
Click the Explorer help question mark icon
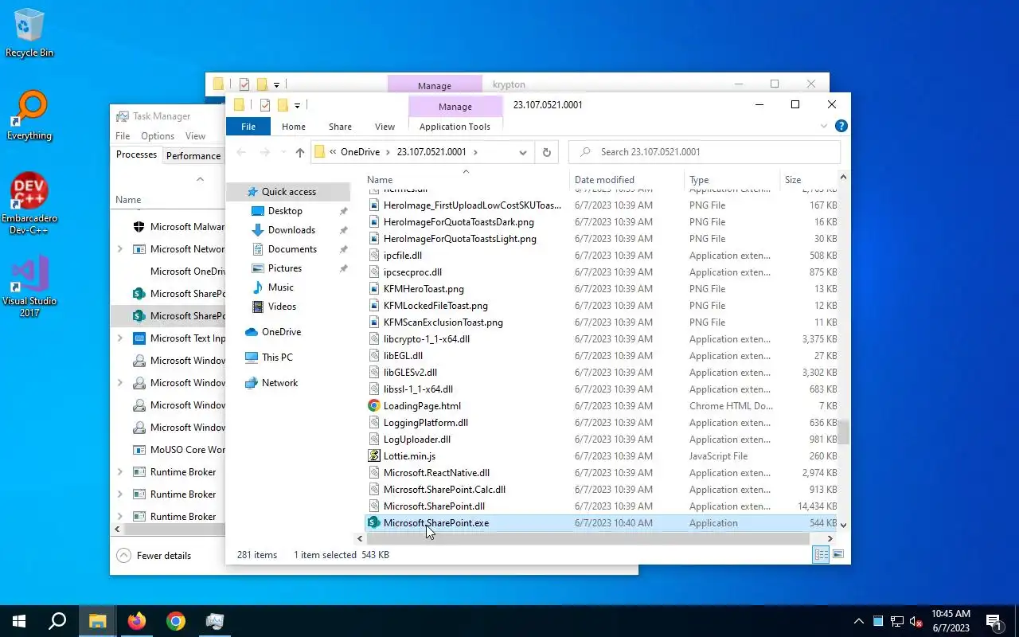point(841,126)
